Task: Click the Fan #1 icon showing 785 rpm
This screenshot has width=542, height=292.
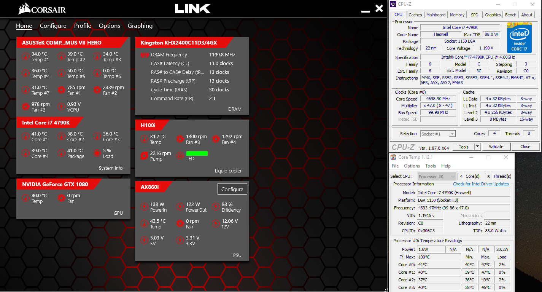Action: (61, 90)
